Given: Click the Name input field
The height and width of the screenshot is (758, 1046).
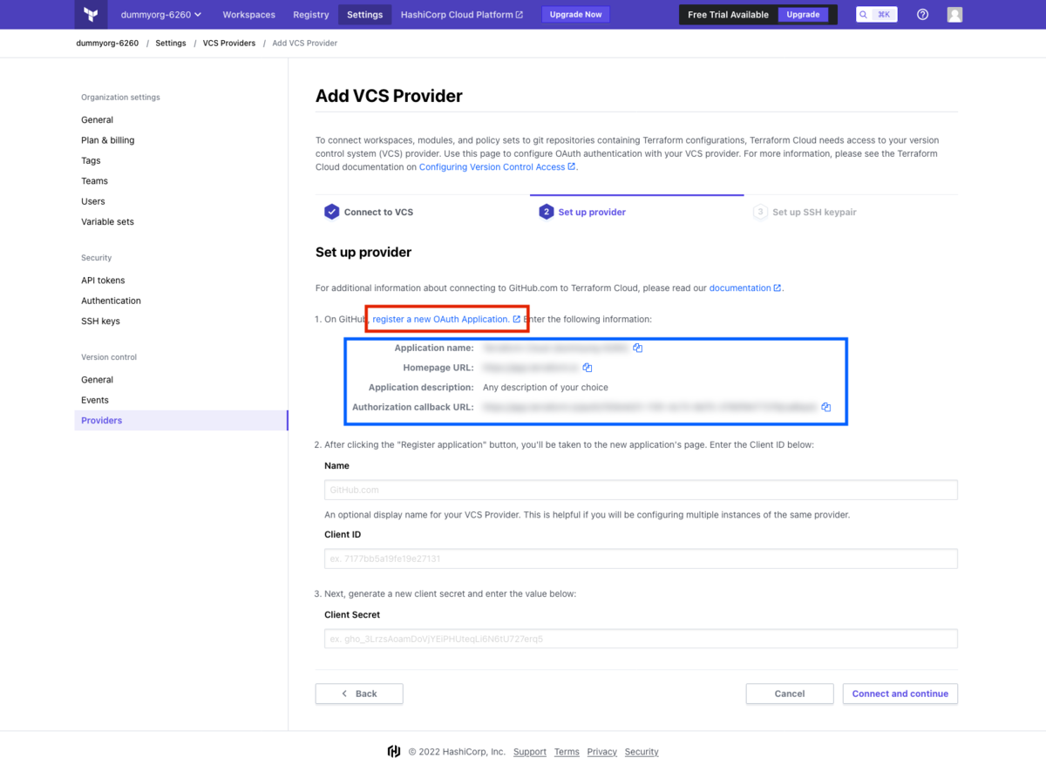Looking at the screenshot, I should 641,490.
